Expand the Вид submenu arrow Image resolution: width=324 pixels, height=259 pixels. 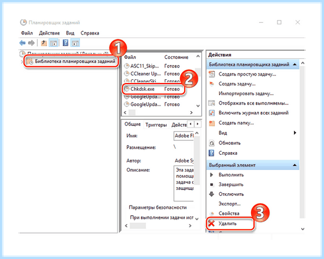[x=295, y=133]
